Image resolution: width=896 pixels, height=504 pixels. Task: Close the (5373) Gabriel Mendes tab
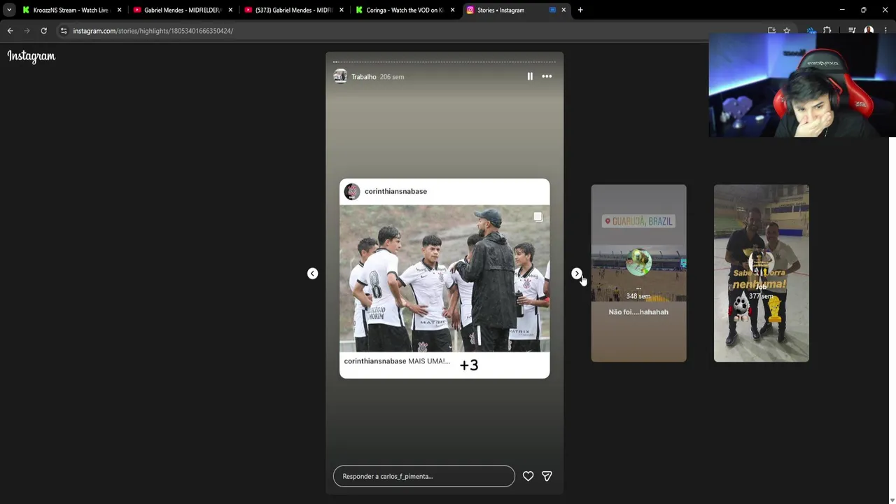tap(342, 10)
